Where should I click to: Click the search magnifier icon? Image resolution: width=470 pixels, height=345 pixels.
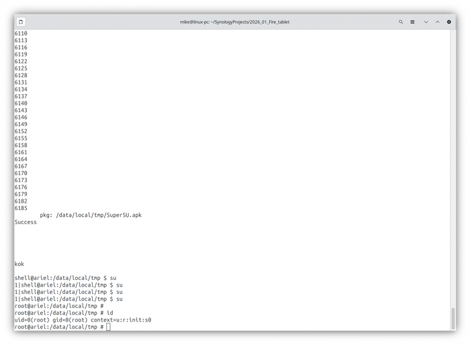401,21
